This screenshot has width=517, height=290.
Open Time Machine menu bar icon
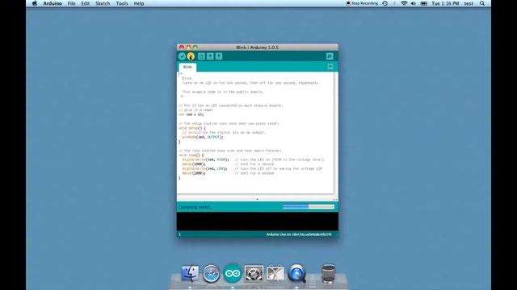[x=385, y=3]
